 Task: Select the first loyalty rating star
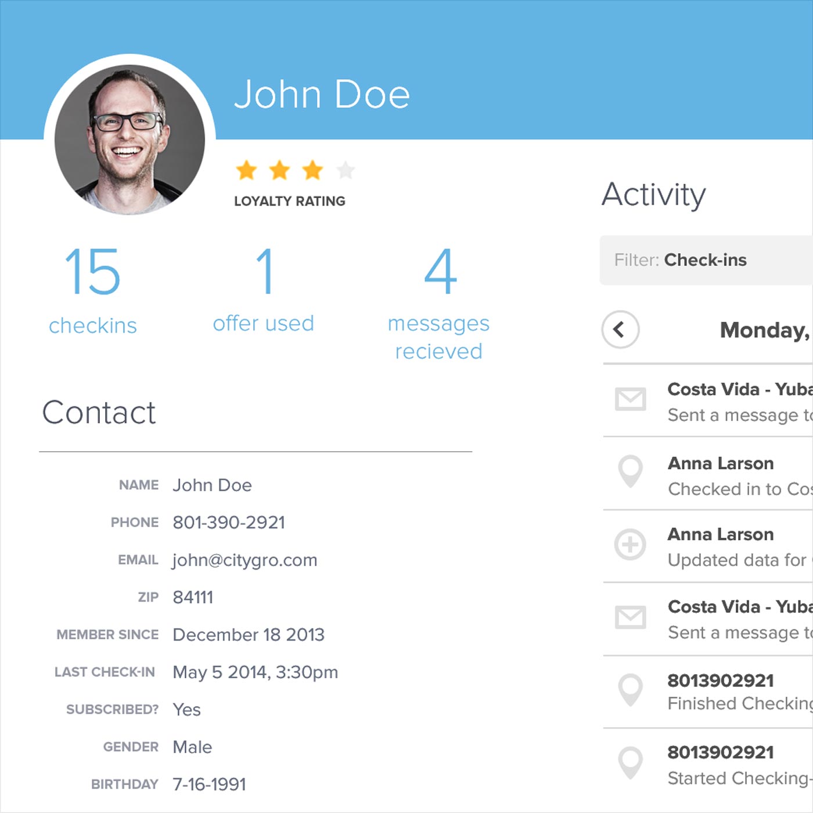point(246,170)
